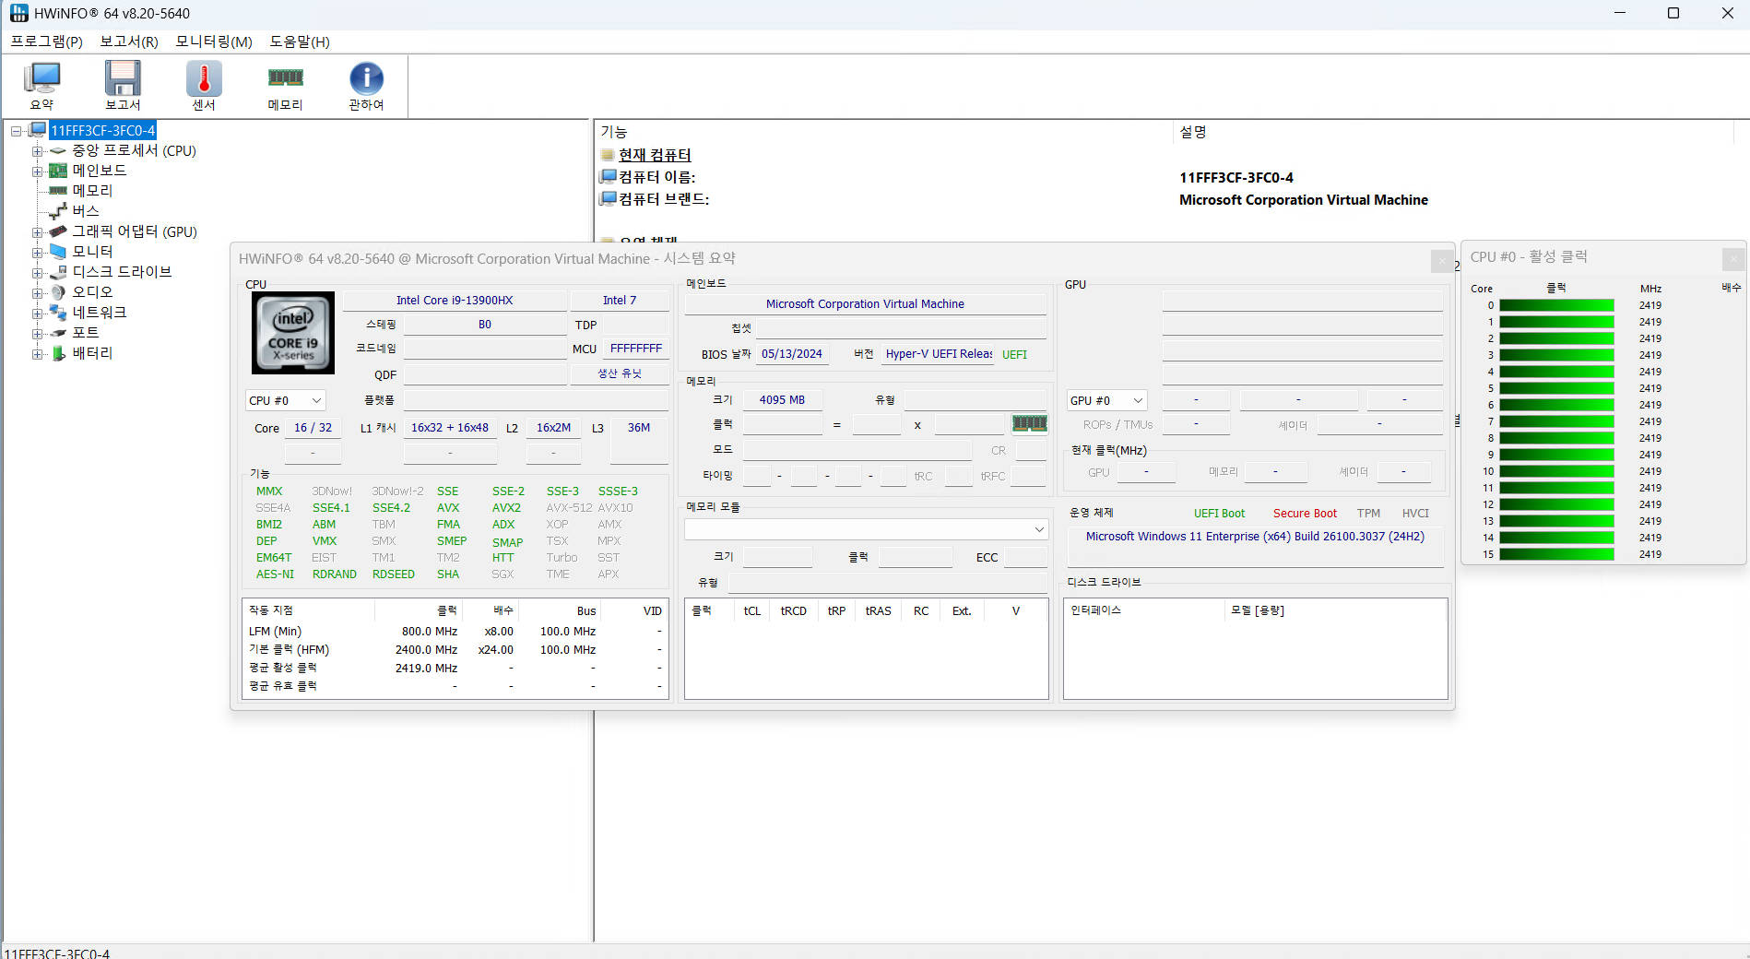Click the 포트 tree icon
This screenshot has height=959, width=1750.
58,333
